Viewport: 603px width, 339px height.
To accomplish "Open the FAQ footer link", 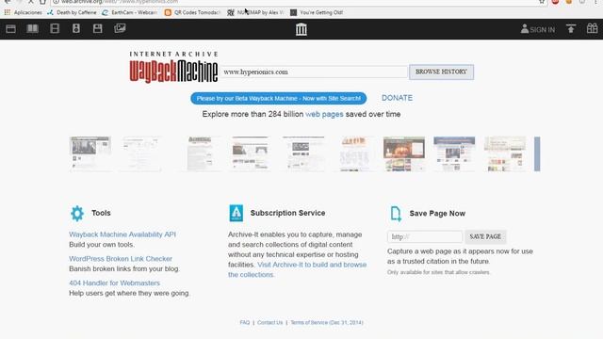I will coord(245,322).
